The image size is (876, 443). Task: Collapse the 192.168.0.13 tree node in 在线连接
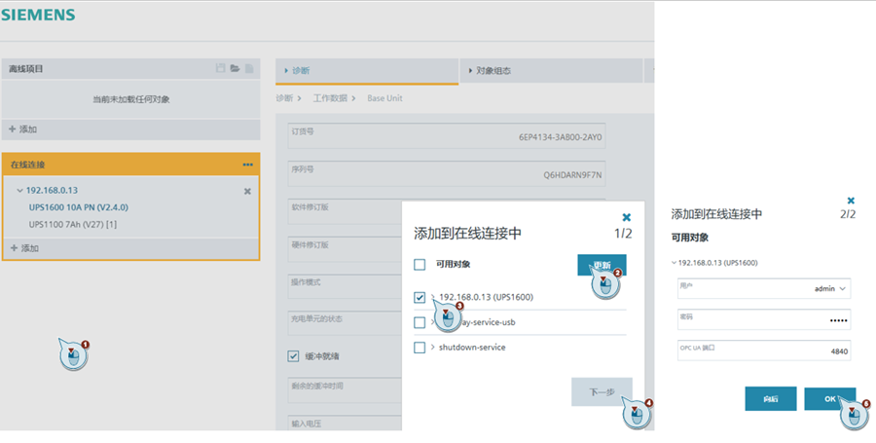click(19, 191)
